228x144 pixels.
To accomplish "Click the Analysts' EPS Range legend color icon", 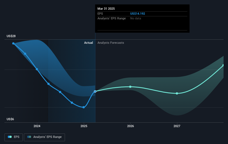I will (x=29, y=137).
